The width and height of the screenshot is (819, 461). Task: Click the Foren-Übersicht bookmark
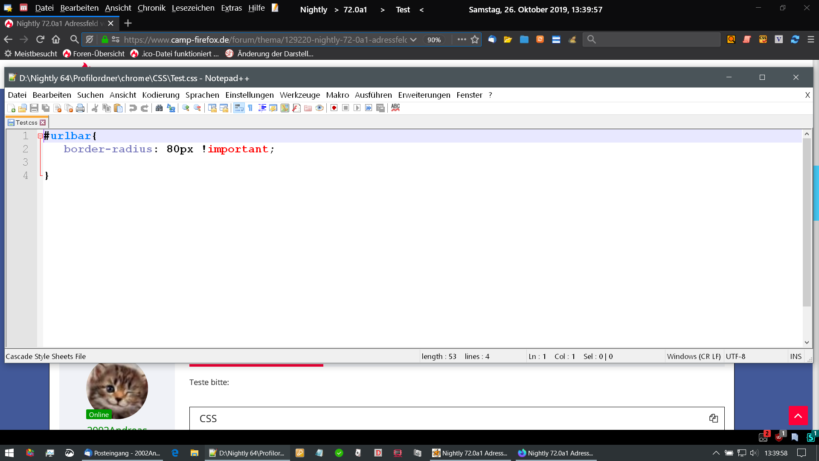point(94,54)
